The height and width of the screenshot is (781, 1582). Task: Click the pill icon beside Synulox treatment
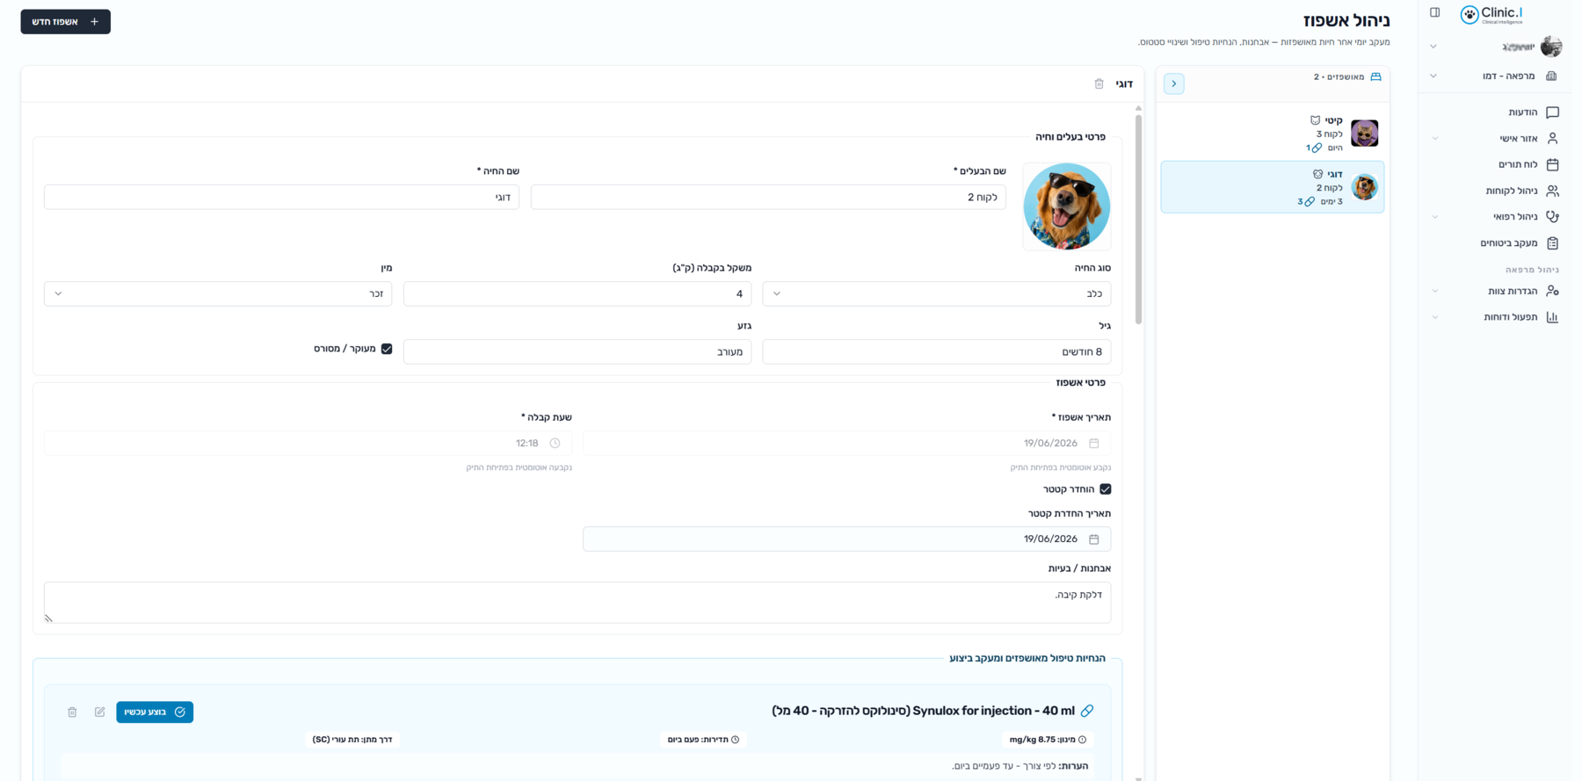pos(1087,711)
